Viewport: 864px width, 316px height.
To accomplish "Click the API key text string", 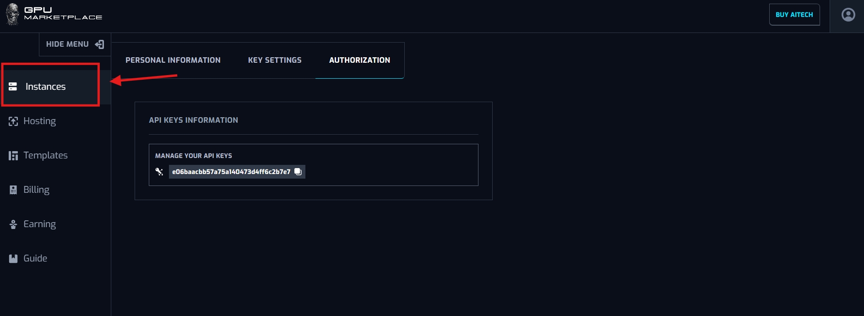I will tap(231, 172).
